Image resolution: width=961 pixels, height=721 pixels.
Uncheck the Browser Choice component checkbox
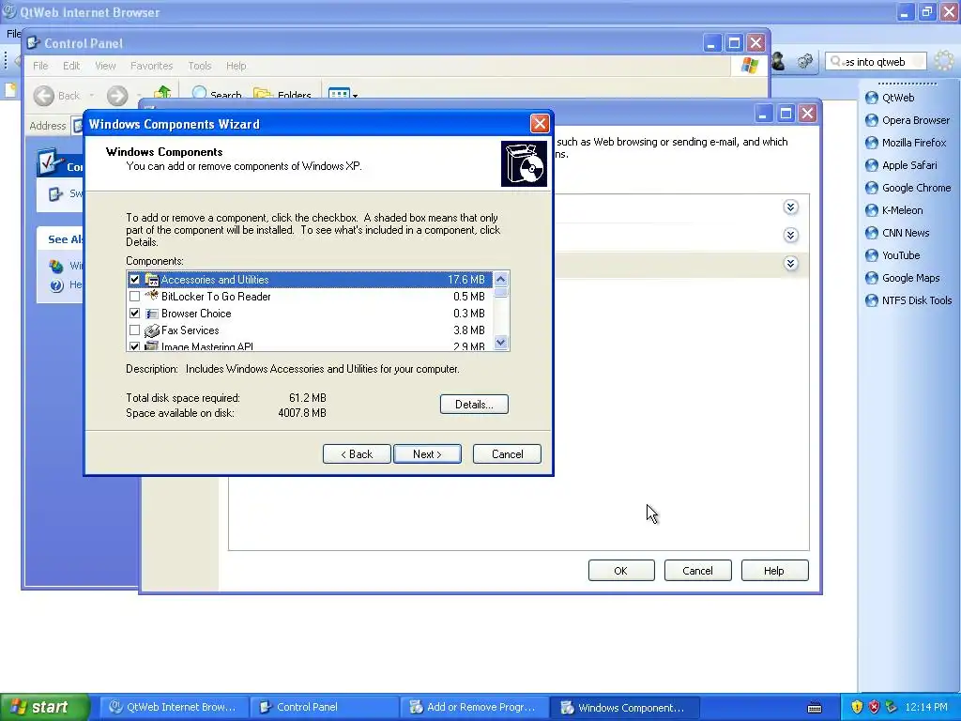click(134, 314)
